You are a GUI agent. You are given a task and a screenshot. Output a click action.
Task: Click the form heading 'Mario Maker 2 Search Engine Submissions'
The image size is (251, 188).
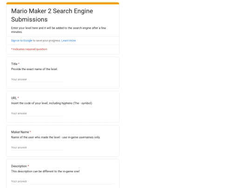[x=52, y=15]
